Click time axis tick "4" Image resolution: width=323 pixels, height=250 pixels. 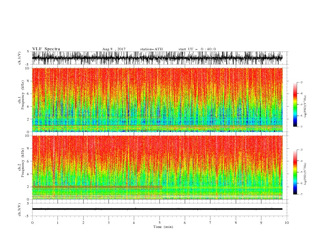[x=134, y=223]
